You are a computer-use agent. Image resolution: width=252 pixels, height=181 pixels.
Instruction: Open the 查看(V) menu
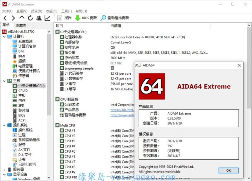[22, 11]
